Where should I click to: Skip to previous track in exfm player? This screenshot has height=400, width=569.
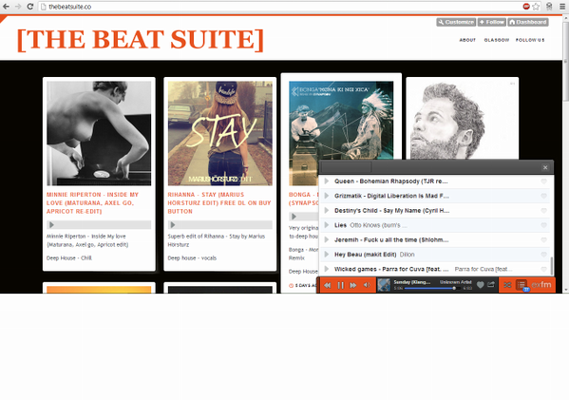coord(328,285)
